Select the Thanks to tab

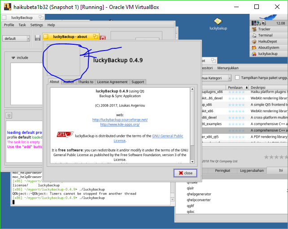pyautogui.click(x=86, y=82)
